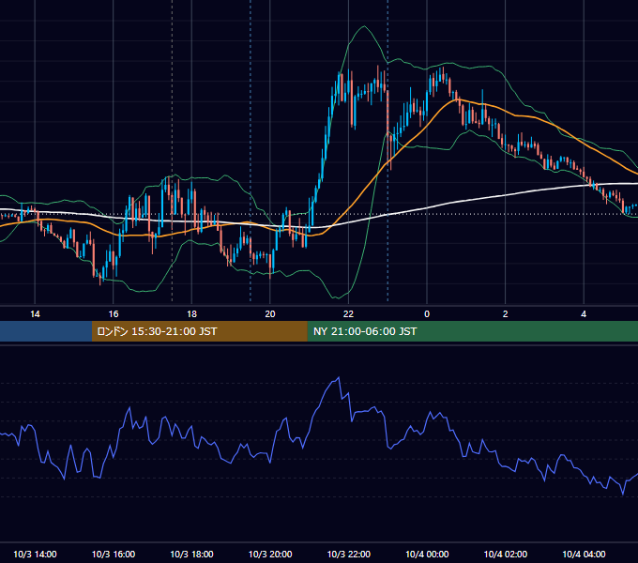Click the 2 hour label on the price chart axis

[x=506, y=314]
